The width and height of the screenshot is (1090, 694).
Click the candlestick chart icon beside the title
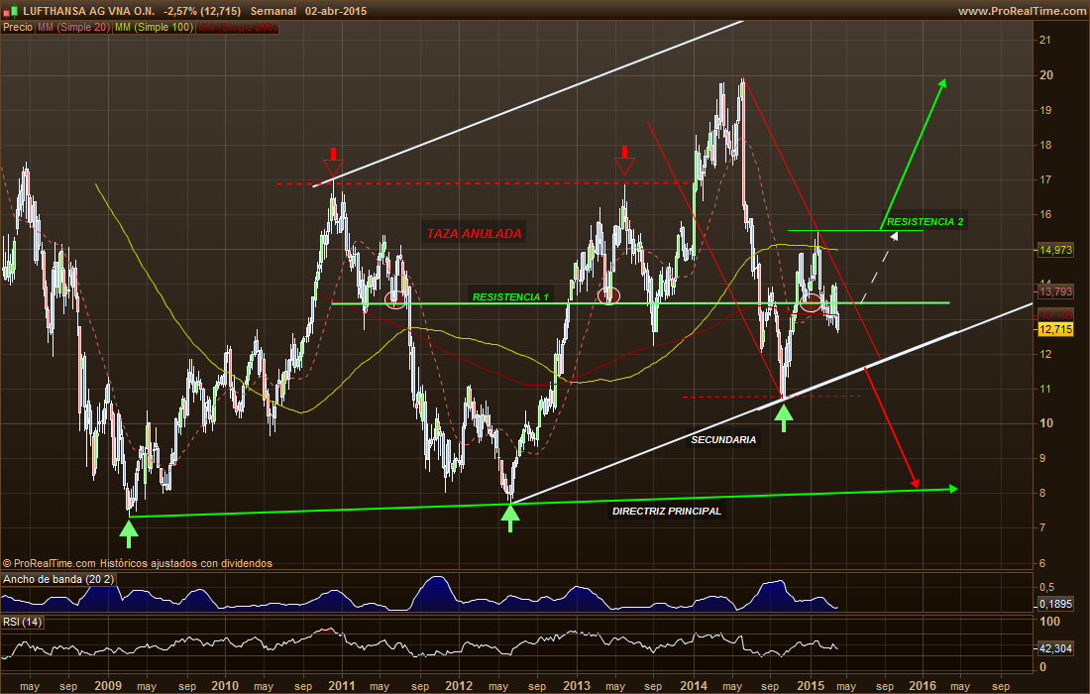tap(11, 12)
